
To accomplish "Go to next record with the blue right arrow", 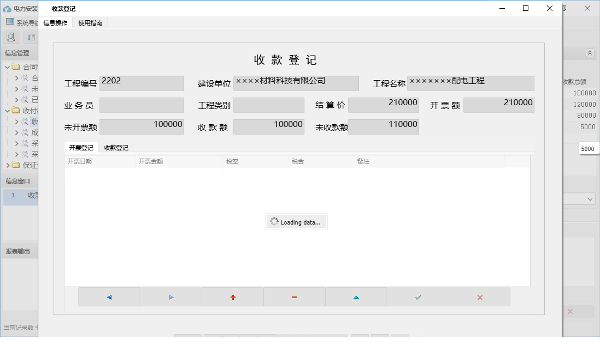I will (170, 297).
